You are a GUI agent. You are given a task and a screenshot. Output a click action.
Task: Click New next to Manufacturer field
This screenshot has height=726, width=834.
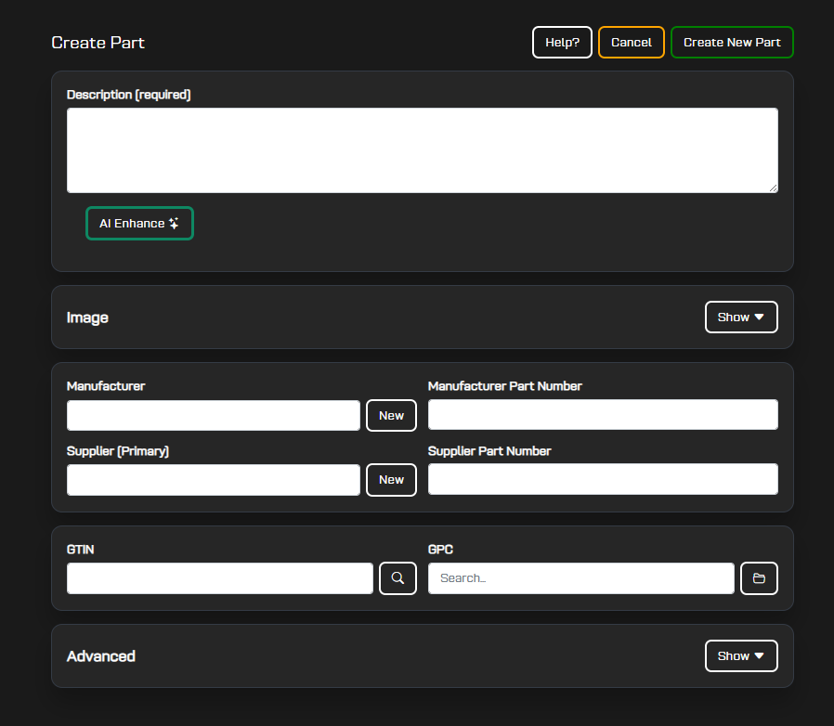click(391, 415)
